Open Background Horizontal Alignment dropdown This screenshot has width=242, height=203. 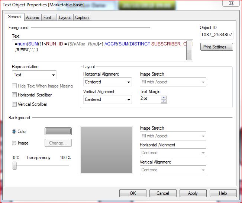point(173,153)
